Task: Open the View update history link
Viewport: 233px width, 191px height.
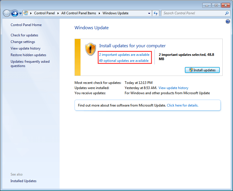Action: [x=173, y=88]
